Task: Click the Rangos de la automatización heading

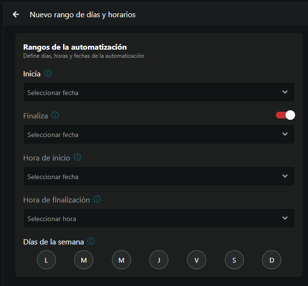Action: 75,47
